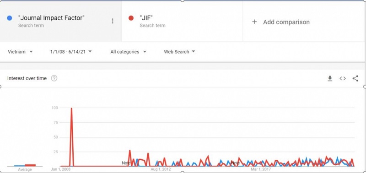Edit the "JIF" search term box

click(182, 21)
